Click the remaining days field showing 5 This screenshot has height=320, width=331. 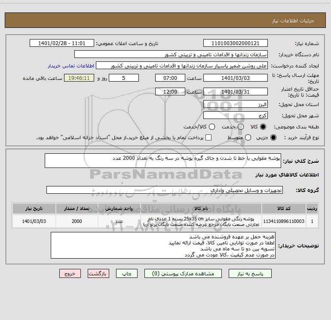coord(124,78)
